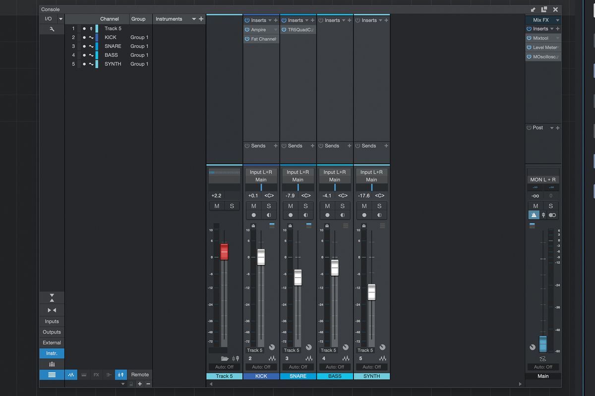Mute the KICK channel
The width and height of the screenshot is (595, 396).
(253, 206)
